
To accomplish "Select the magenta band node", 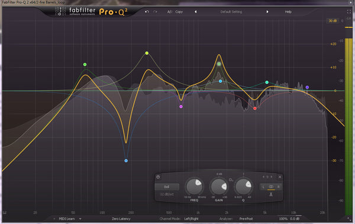I will point(181,107).
